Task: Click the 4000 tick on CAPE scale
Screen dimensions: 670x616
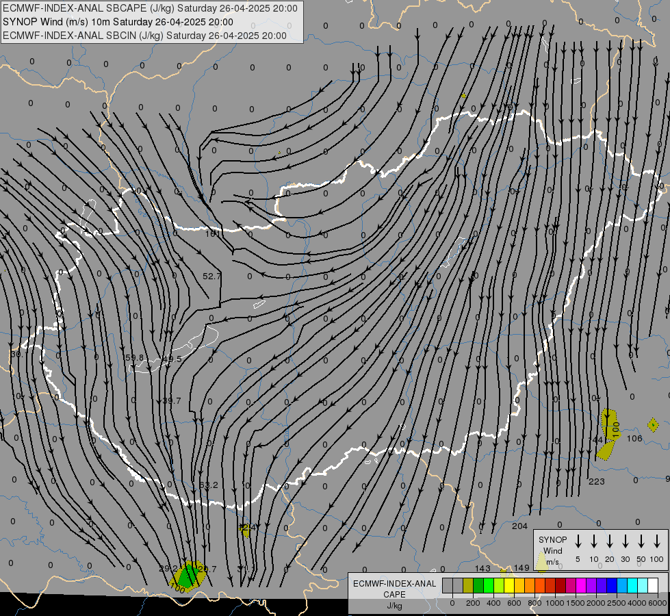Action: pos(637,603)
